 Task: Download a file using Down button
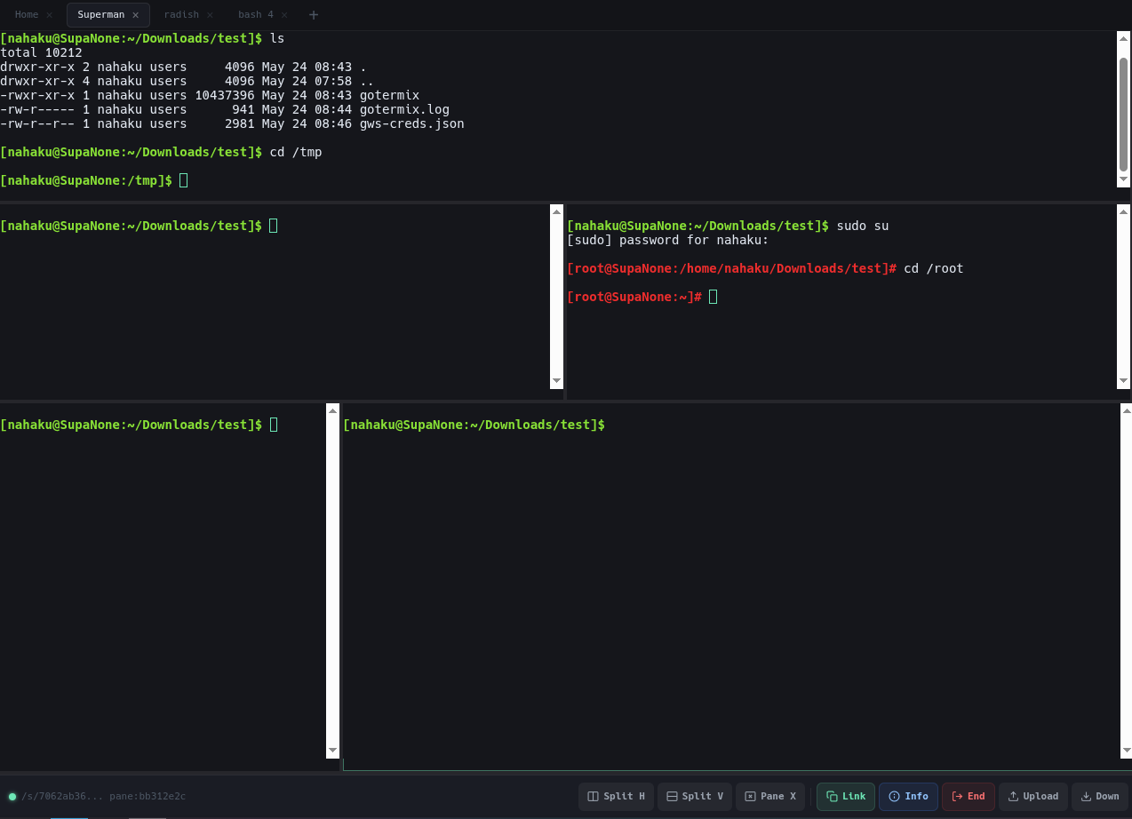click(x=1100, y=796)
